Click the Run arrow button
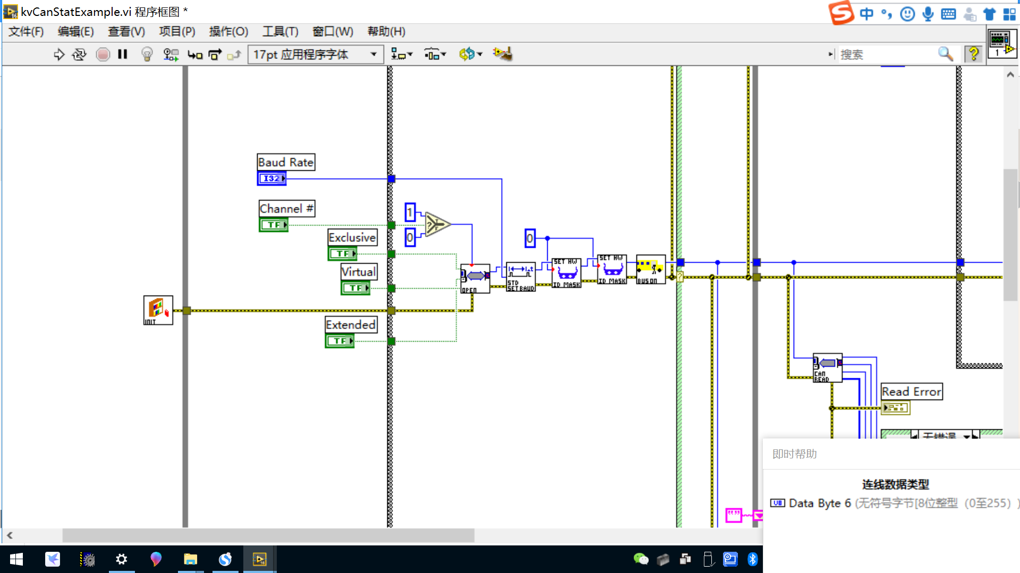This screenshot has height=573, width=1020. [x=59, y=54]
